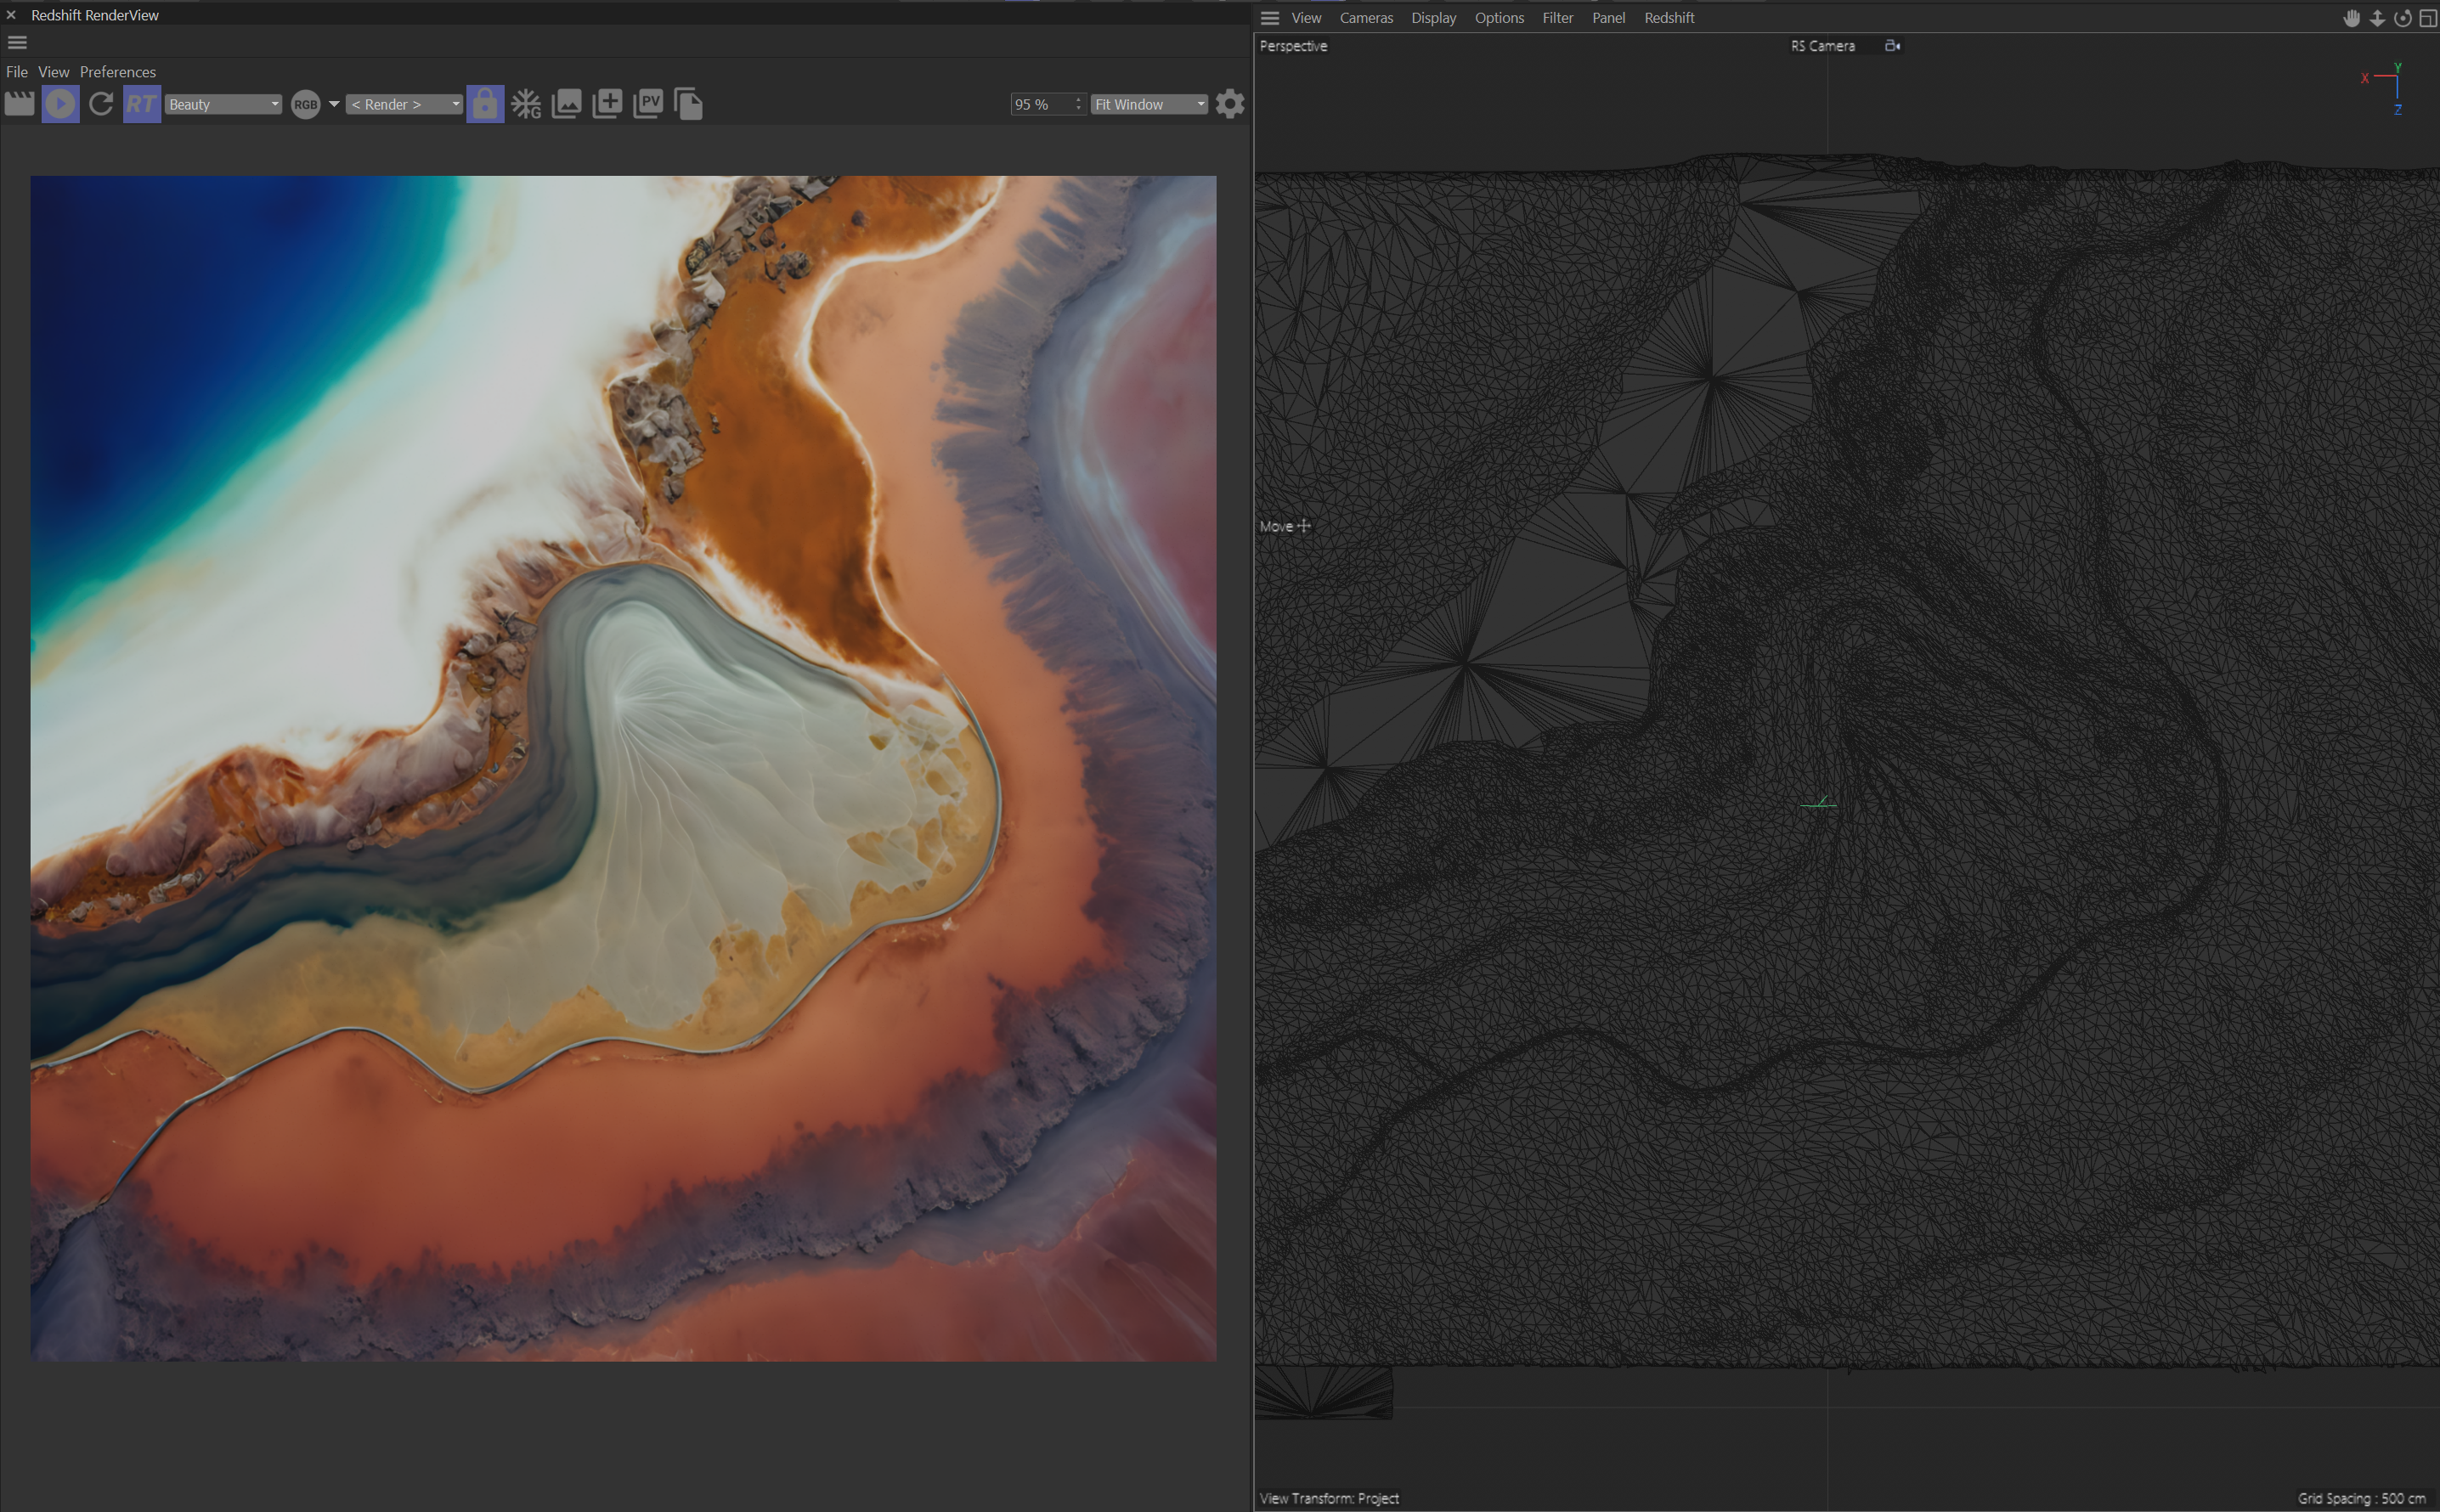This screenshot has width=2440, height=1512.
Task: Open the Preferences menu in RenderView
Action: 118,72
